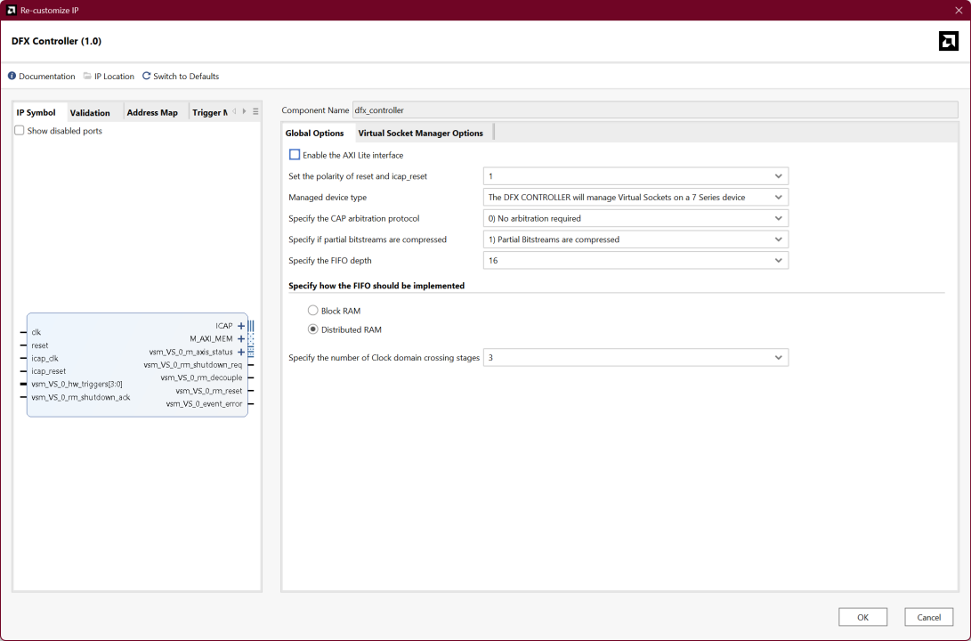
Task: Open the tab list menu icon
Action: pyautogui.click(x=255, y=112)
